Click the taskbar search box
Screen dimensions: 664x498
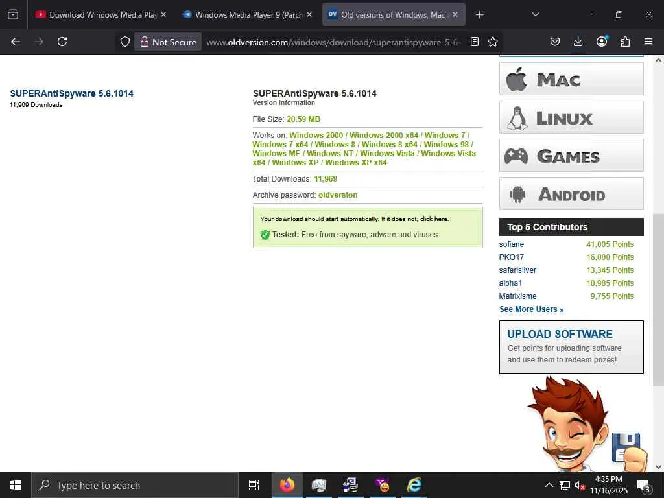135,485
